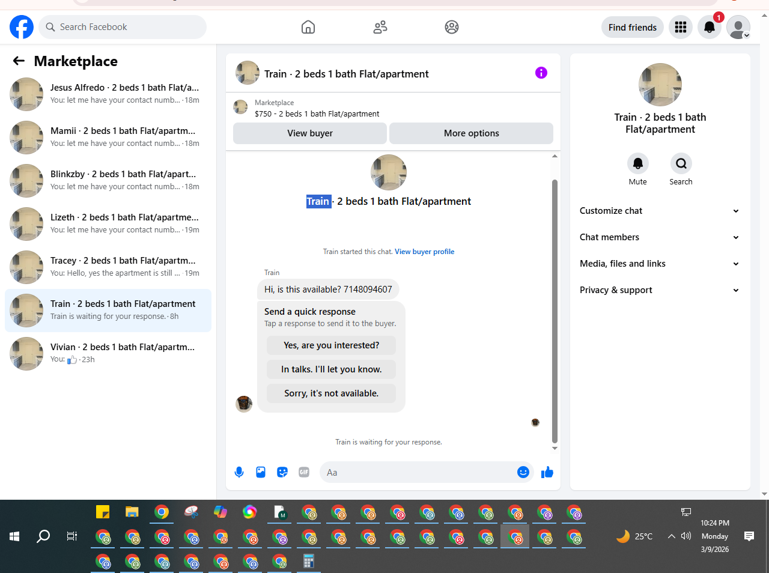Click the chat scrollbar up arrow

coord(555,156)
